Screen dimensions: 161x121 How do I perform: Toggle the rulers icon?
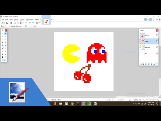[x=40, y=23]
